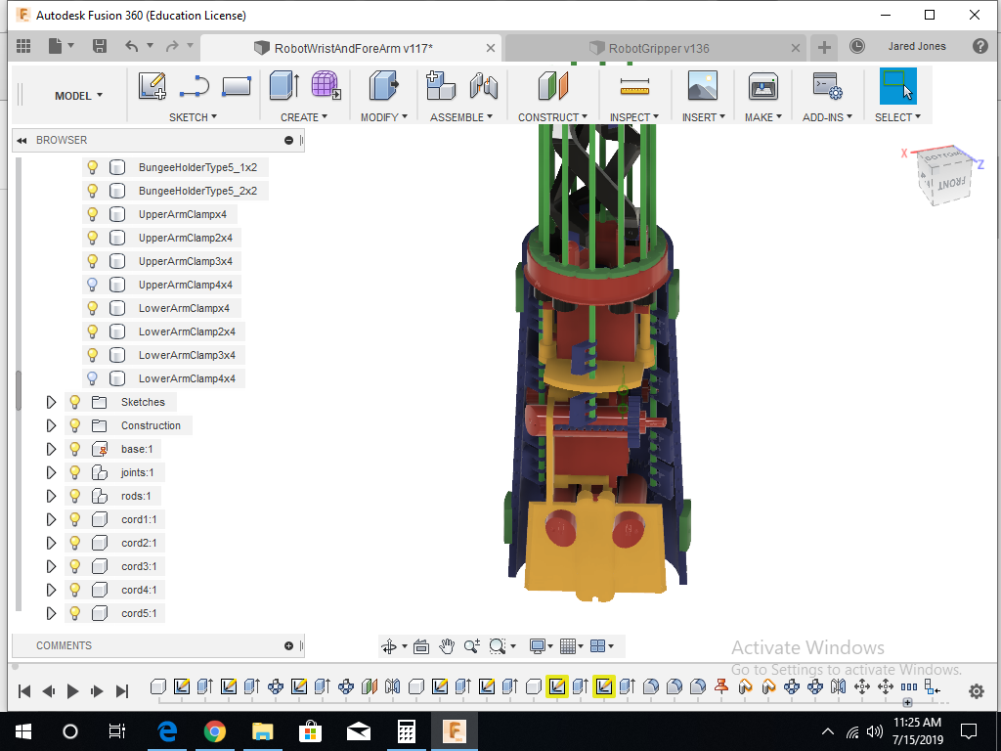Save the document with the floppy icon
Image resolution: width=1001 pixels, height=751 pixels.
[x=100, y=46]
